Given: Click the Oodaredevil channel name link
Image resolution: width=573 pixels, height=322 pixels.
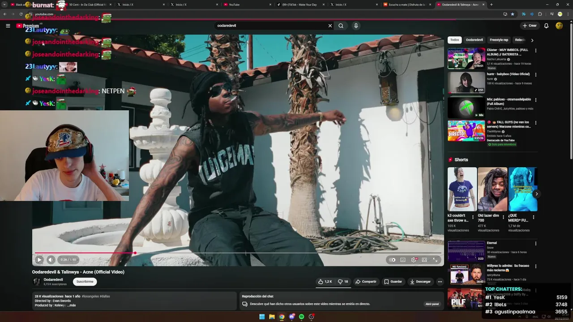Looking at the screenshot, I should [53, 280].
